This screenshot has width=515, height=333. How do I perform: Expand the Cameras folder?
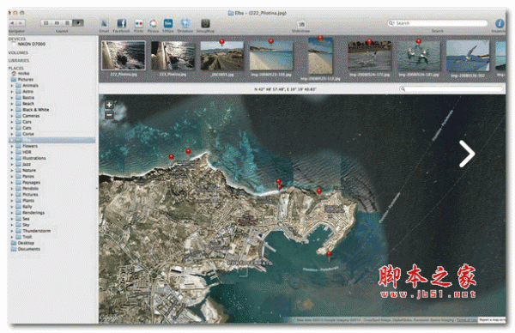tap(12, 116)
